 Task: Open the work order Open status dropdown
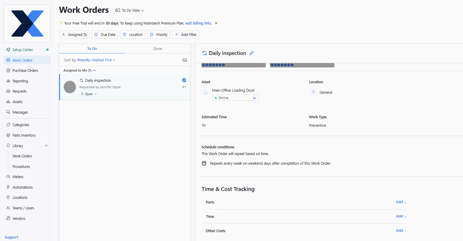[x=89, y=94]
